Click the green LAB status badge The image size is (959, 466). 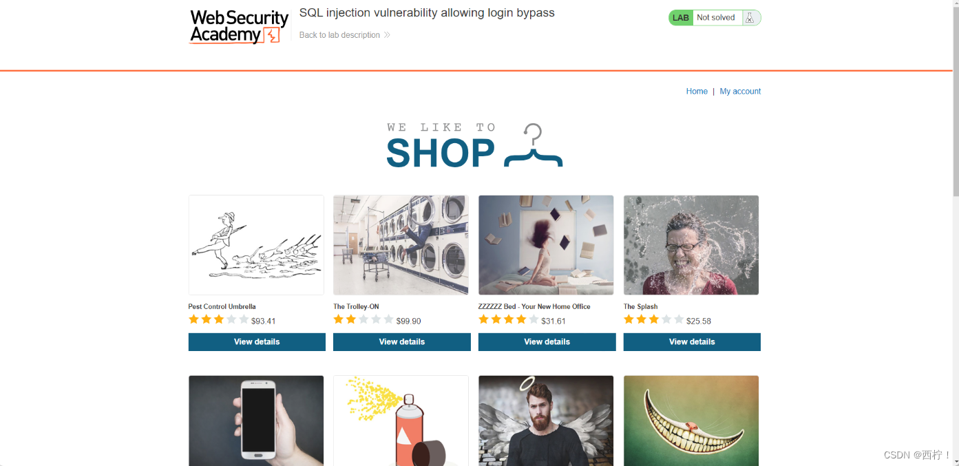coord(681,18)
